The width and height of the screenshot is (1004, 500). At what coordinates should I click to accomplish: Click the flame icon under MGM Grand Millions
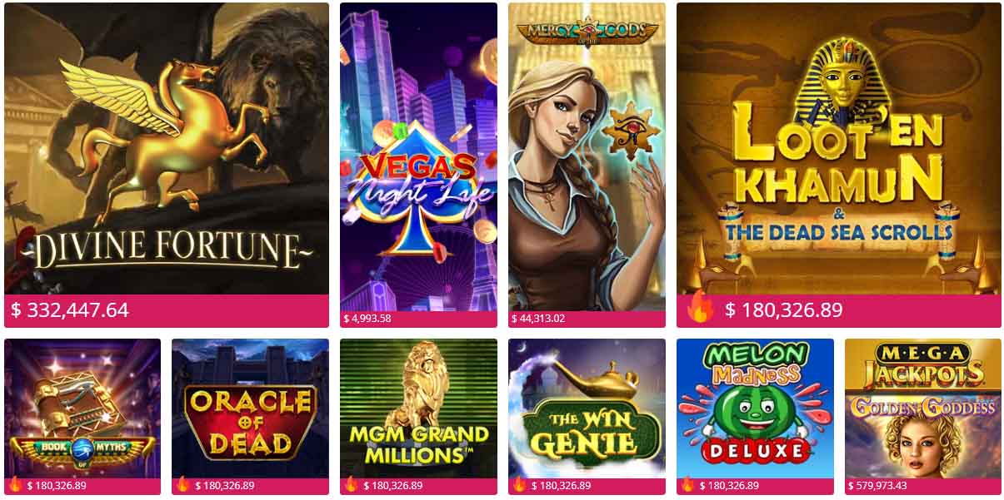click(351, 484)
